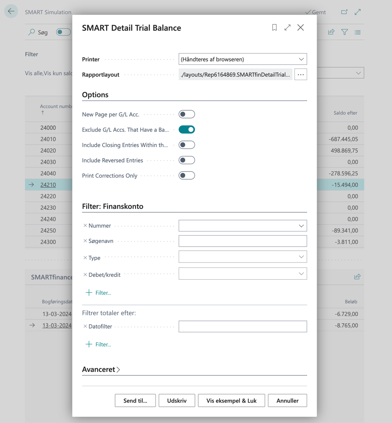Expand the dialog to full screen
The height and width of the screenshot is (423, 392).
coord(288,27)
